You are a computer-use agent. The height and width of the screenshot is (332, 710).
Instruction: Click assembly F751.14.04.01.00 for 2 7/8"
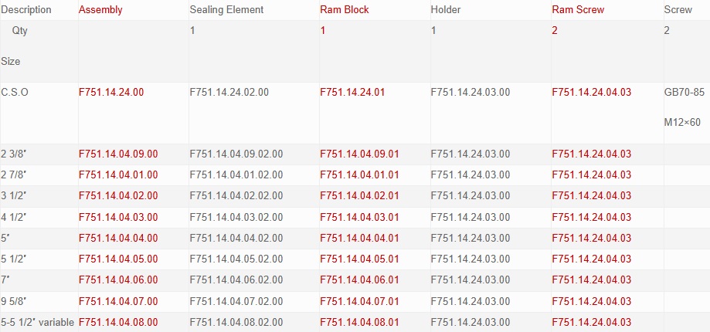[118, 174]
